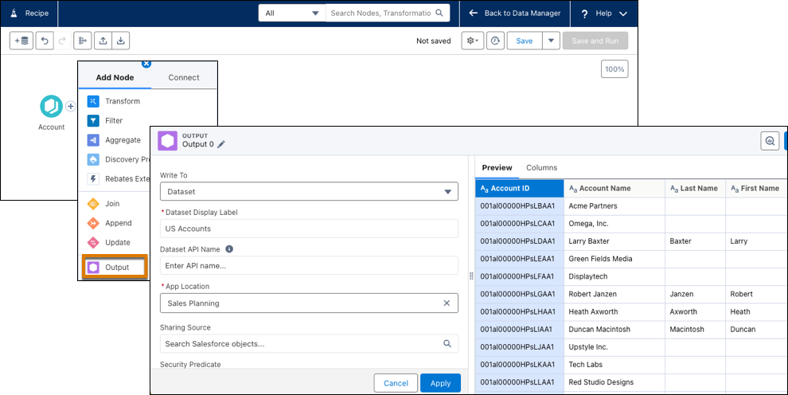Select the Last Name column header
The width and height of the screenshot is (788, 395).
(x=695, y=189)
